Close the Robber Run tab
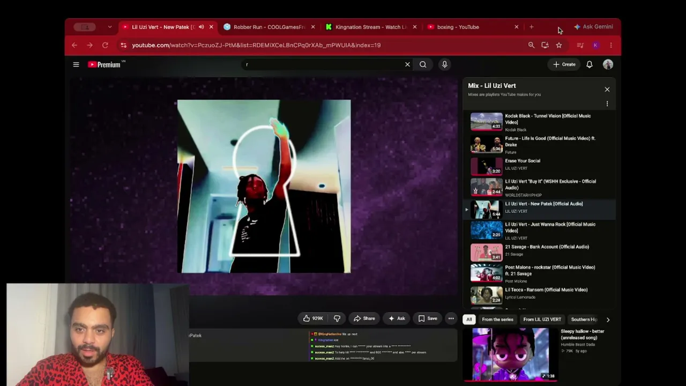This screenshot has width=686, height=386. (x=313, y=27)
